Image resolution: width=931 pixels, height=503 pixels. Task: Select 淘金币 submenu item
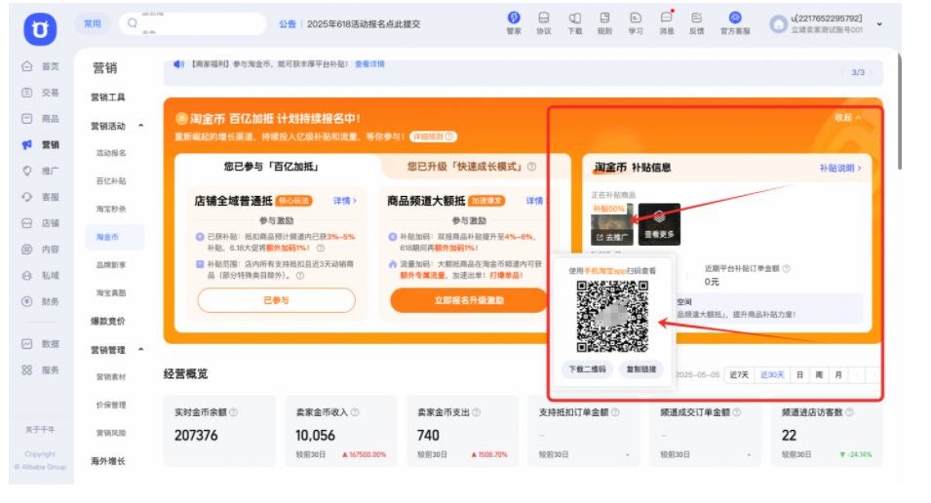click(x=114, y=237)
